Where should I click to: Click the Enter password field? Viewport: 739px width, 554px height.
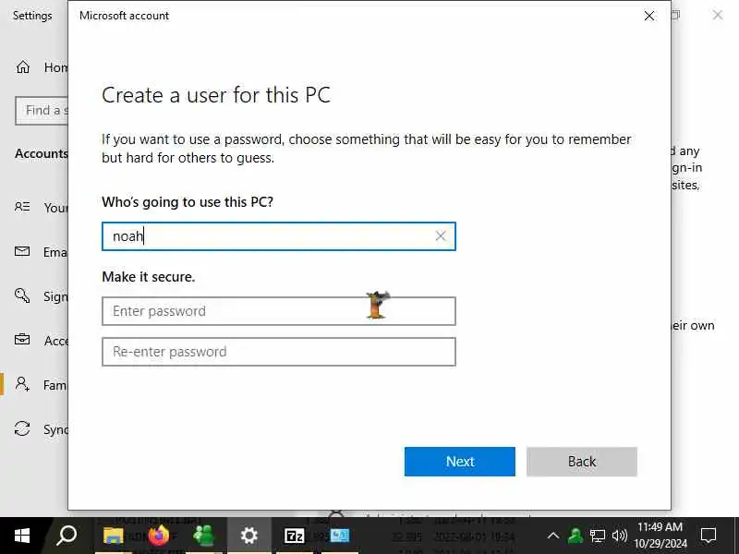pyautogui.click(x=279, y=311)
